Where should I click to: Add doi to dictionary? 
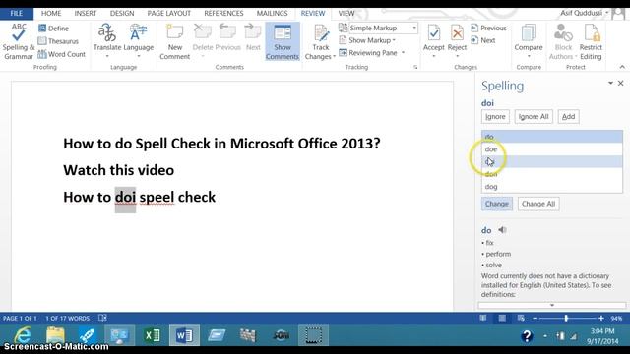[568, 117]
